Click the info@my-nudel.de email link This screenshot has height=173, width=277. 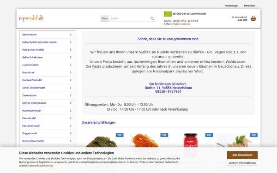click(x=181, y=24)
